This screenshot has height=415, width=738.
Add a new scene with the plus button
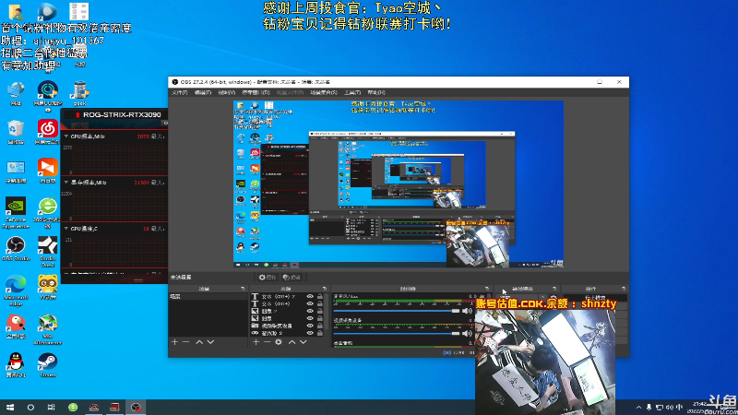(174, 342)
